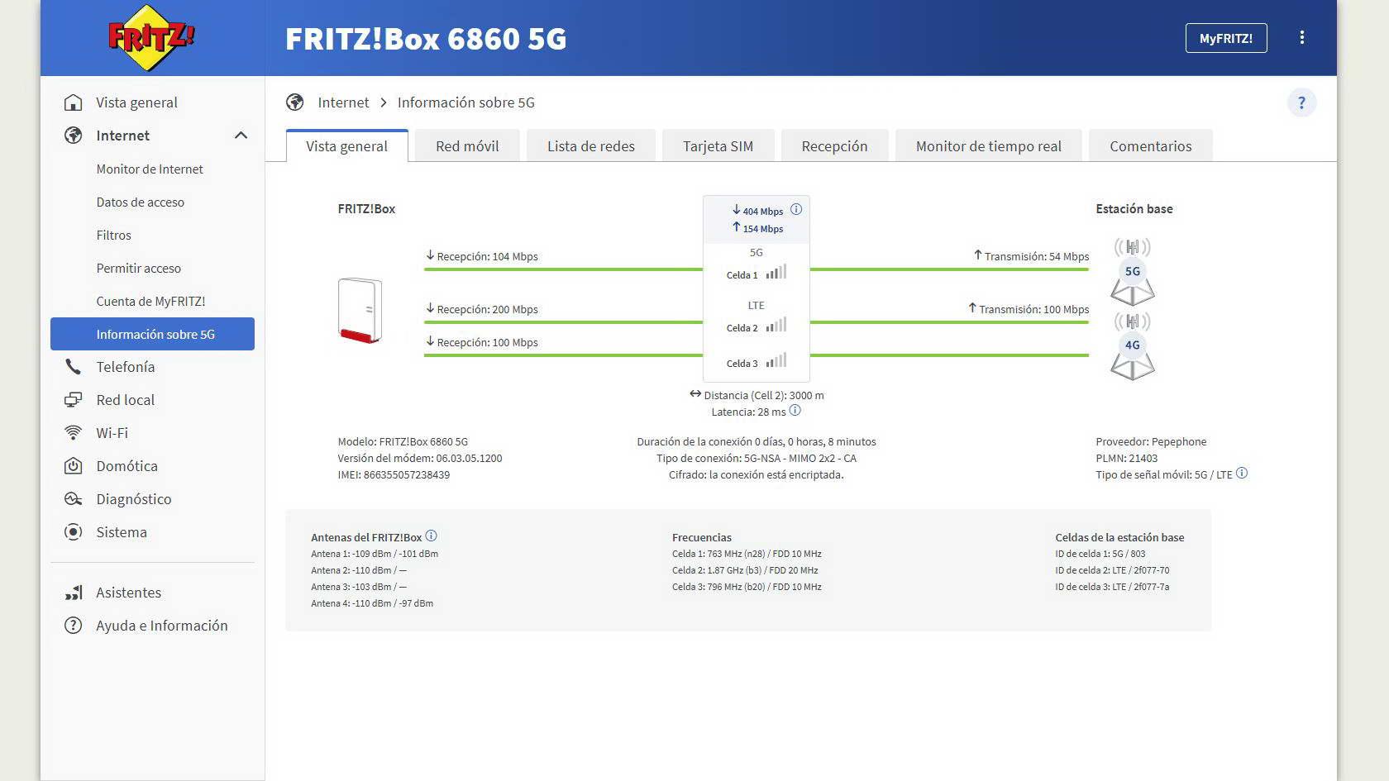The height and width of the screenshot is (781, 1389).
Task: Open Filtros menu item
Action: coord(153,235)
